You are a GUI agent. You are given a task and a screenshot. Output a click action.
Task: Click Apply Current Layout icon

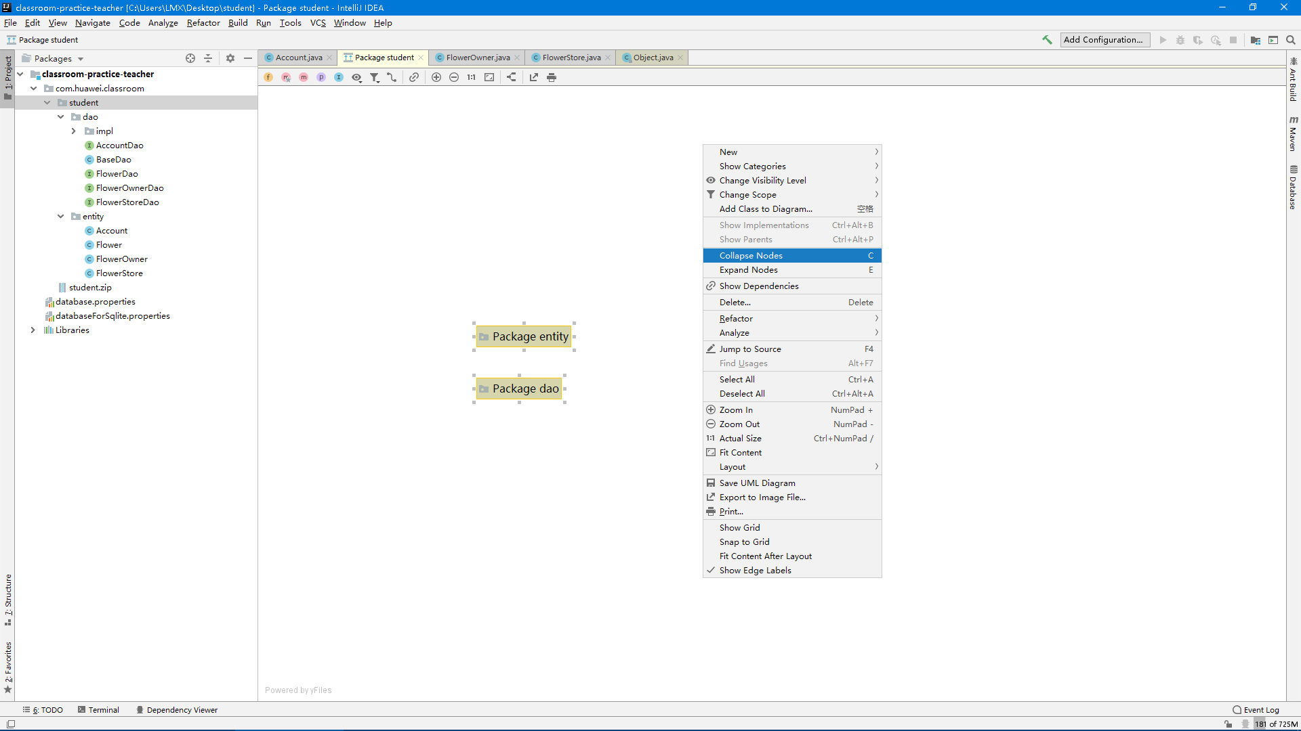point(512,77)
